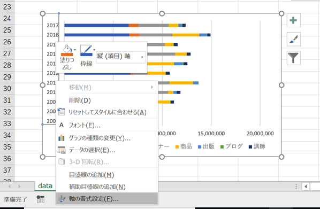Select データの選択(E)... menu item

(x=107, y=150)
